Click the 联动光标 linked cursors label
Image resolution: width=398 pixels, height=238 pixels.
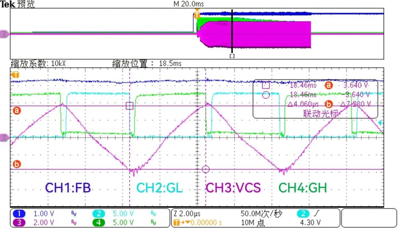click(x=321, y=113)
